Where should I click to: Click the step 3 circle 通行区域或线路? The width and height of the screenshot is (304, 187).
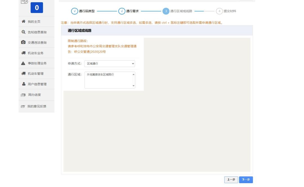pos(166,11)
